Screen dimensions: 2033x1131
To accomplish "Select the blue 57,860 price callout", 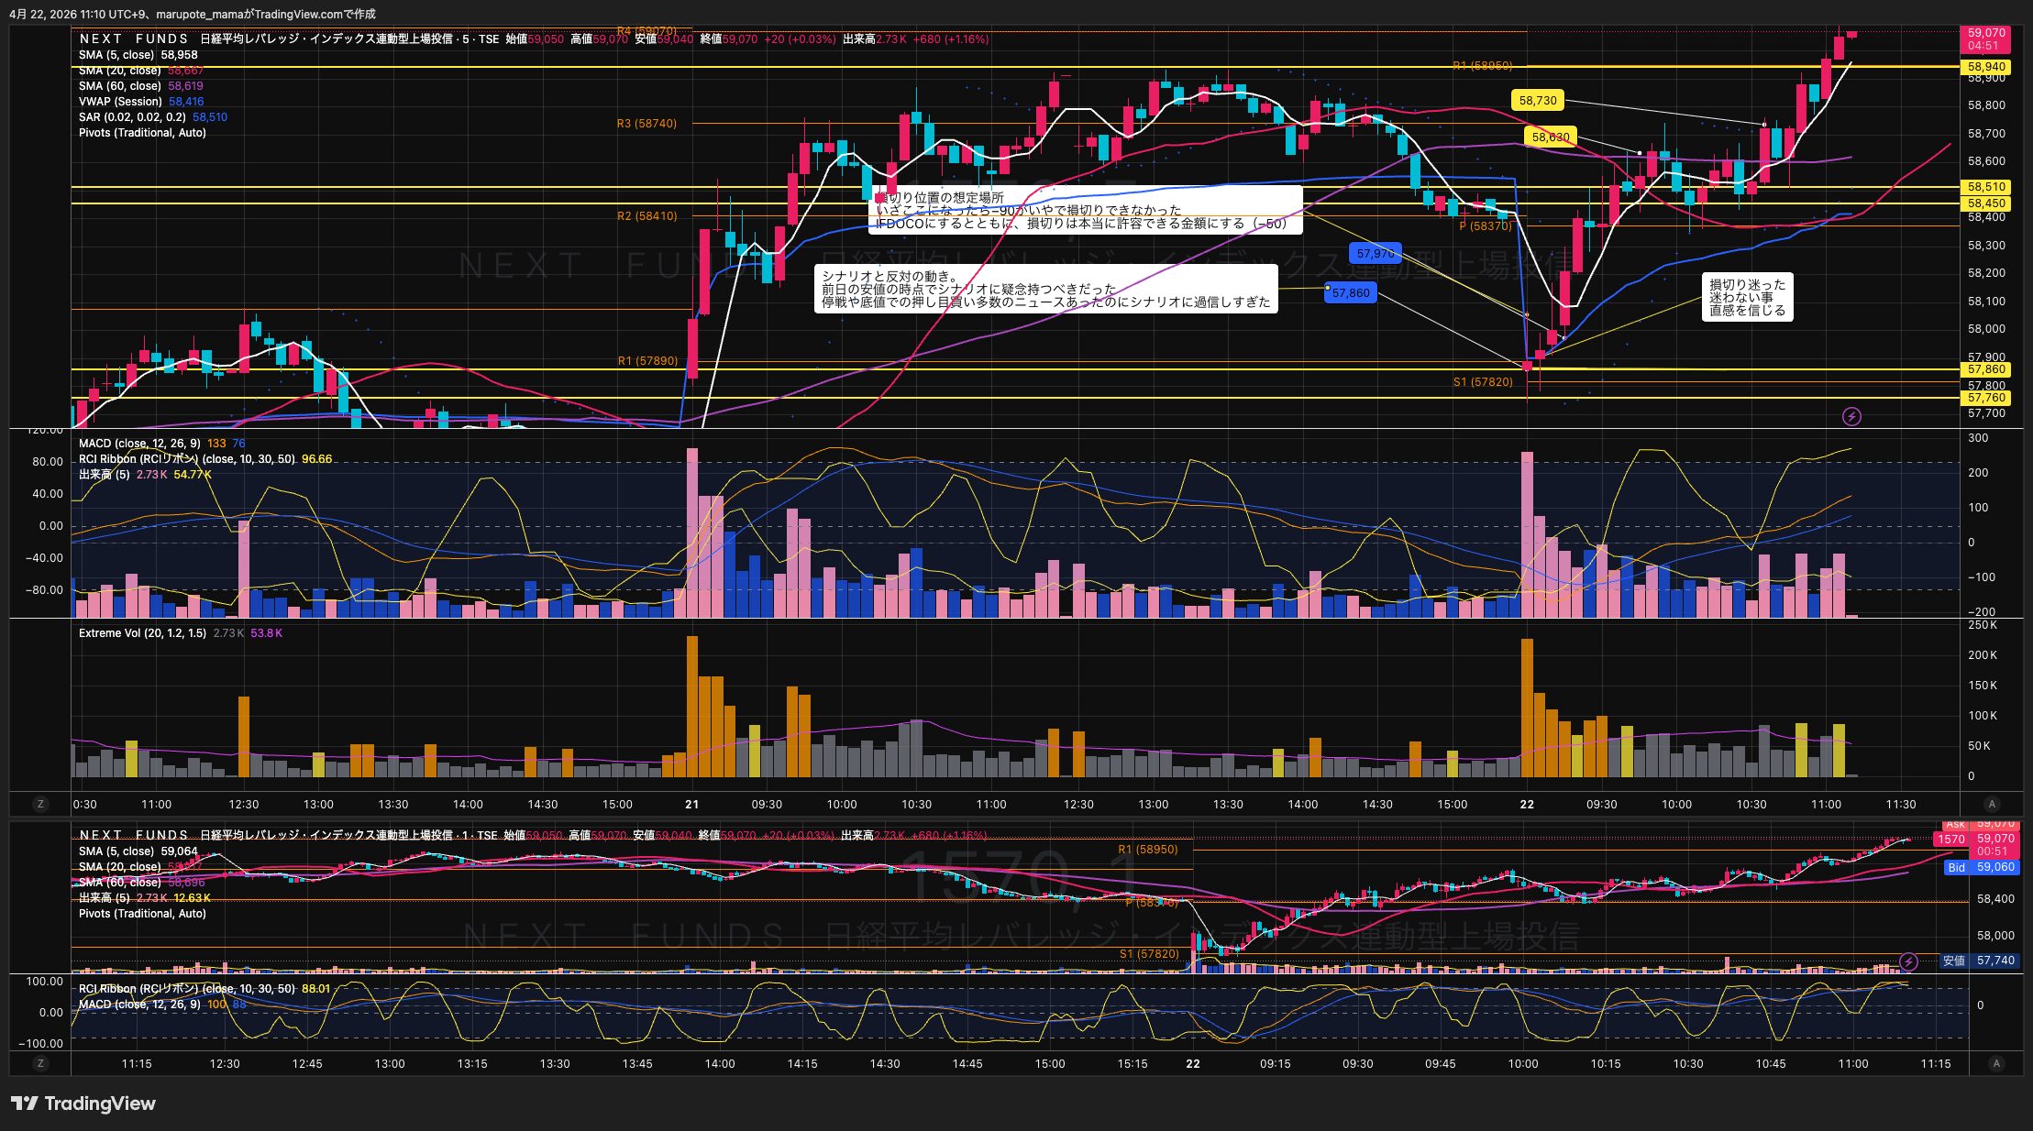I will [x=1351, y=293].
